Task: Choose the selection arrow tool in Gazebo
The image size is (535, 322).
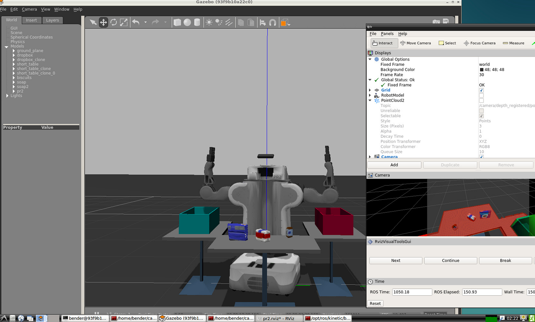Action: pos(93,22)
